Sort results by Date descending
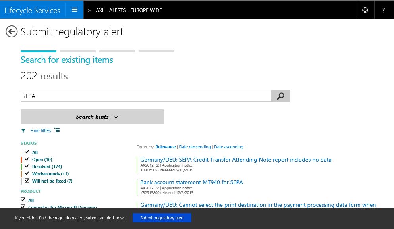 [195, 147]
